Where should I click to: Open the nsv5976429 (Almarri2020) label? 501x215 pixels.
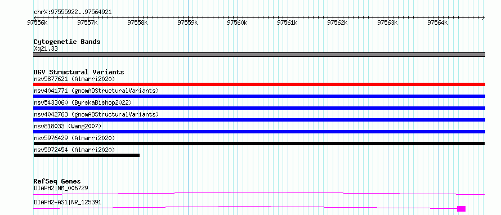pyautogui.click(x=74, y=138)
